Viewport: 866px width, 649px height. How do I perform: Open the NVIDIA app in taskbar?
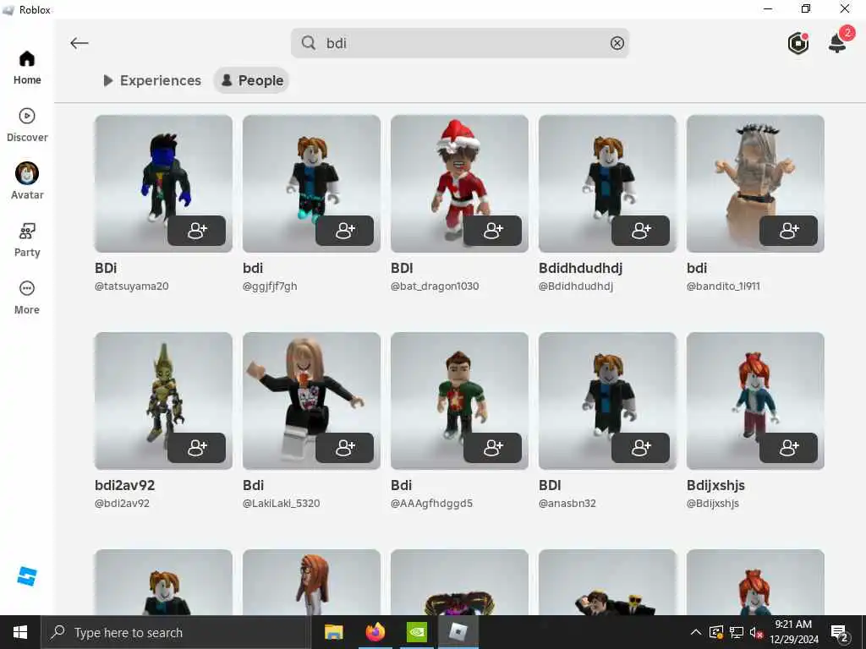tap(416, 632)
